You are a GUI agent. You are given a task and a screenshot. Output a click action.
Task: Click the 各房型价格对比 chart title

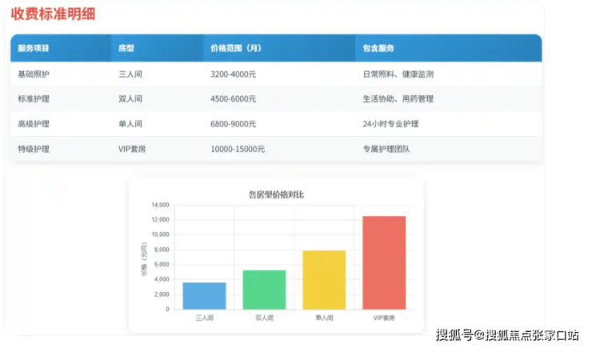276,194
